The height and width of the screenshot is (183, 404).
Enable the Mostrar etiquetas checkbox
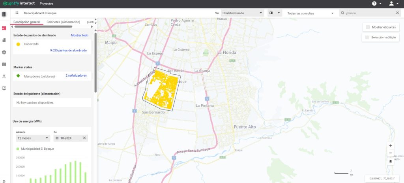pos(368,27)
